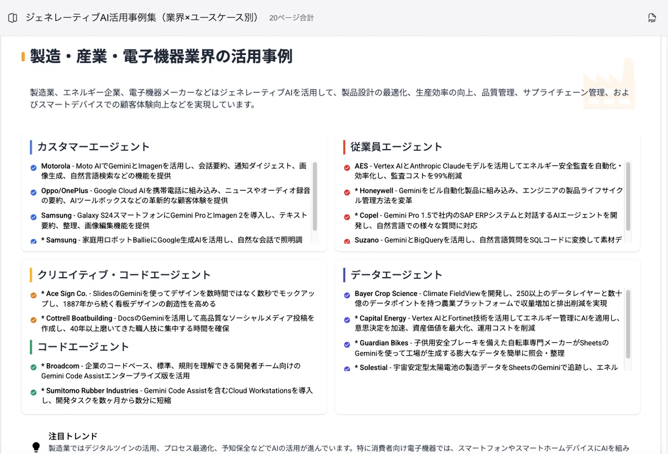
Task: Click the コードエージェント subsection heading
Action: pos(83,347)
